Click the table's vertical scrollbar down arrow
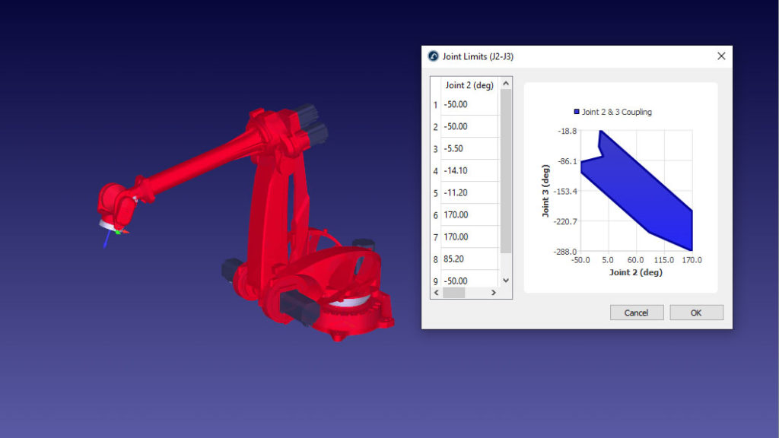Viewport: 779px width, 438px height. coord(506,281)
